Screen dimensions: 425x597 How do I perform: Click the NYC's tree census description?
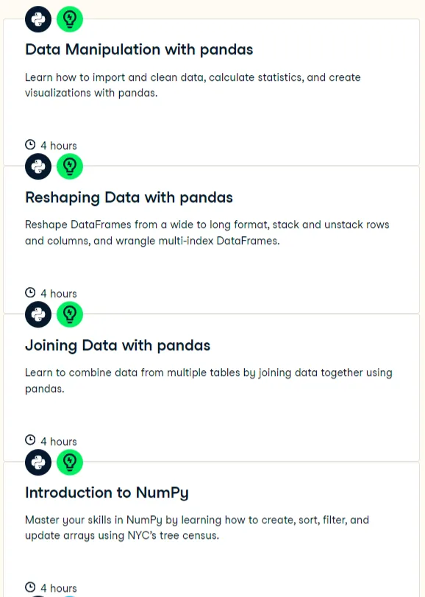197,528
